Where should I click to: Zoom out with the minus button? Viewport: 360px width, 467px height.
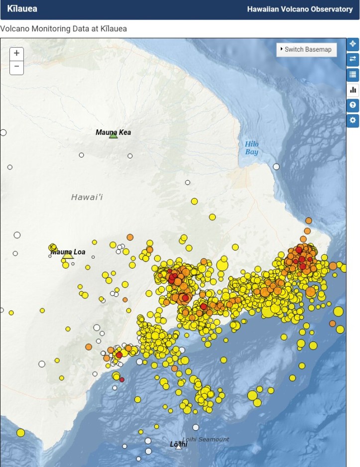point(17,67)
